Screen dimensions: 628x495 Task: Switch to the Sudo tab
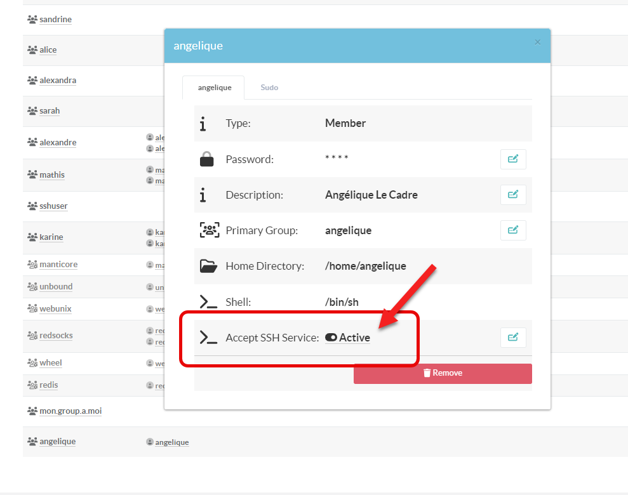coord(269,88)
